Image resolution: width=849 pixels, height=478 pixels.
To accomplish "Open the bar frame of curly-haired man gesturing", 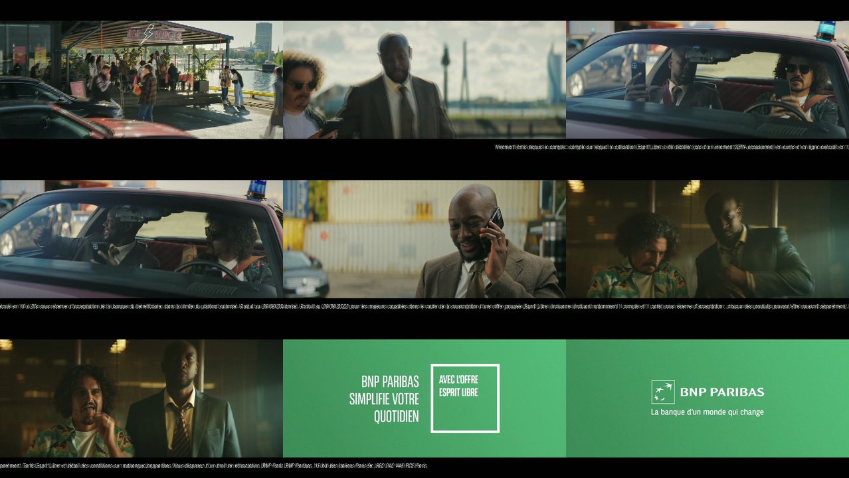I will click(x=141, y=398).
